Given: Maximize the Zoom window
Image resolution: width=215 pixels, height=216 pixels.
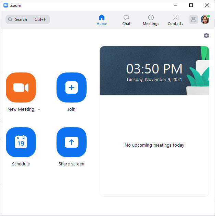Looking at the screenshot, I should tap(191, 5).
